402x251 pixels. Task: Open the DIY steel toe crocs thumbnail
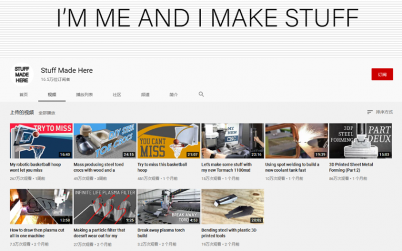(x=105, y=141)
